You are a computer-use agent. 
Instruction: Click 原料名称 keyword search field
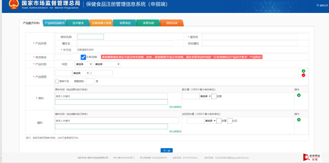click(111, 96)
